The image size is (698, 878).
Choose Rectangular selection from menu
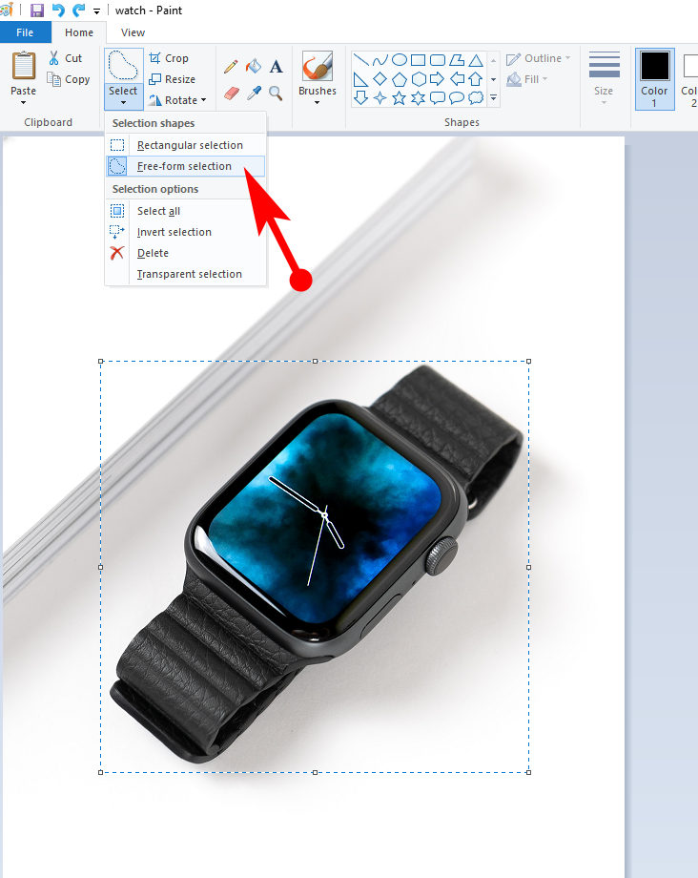tap(189, 145)
